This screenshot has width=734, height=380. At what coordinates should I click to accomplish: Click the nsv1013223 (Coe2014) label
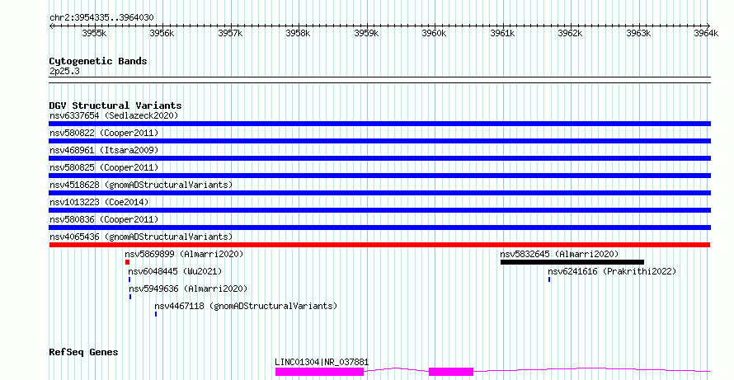click(x=99, y=202)
